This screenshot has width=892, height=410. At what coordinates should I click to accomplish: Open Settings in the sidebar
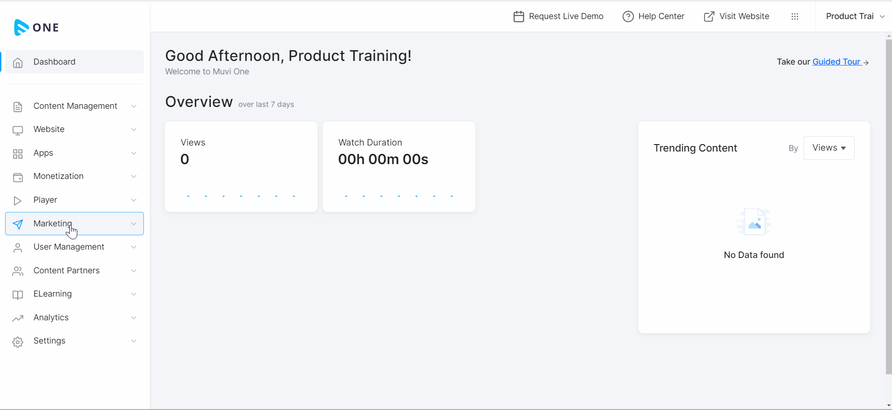point(74,341)
